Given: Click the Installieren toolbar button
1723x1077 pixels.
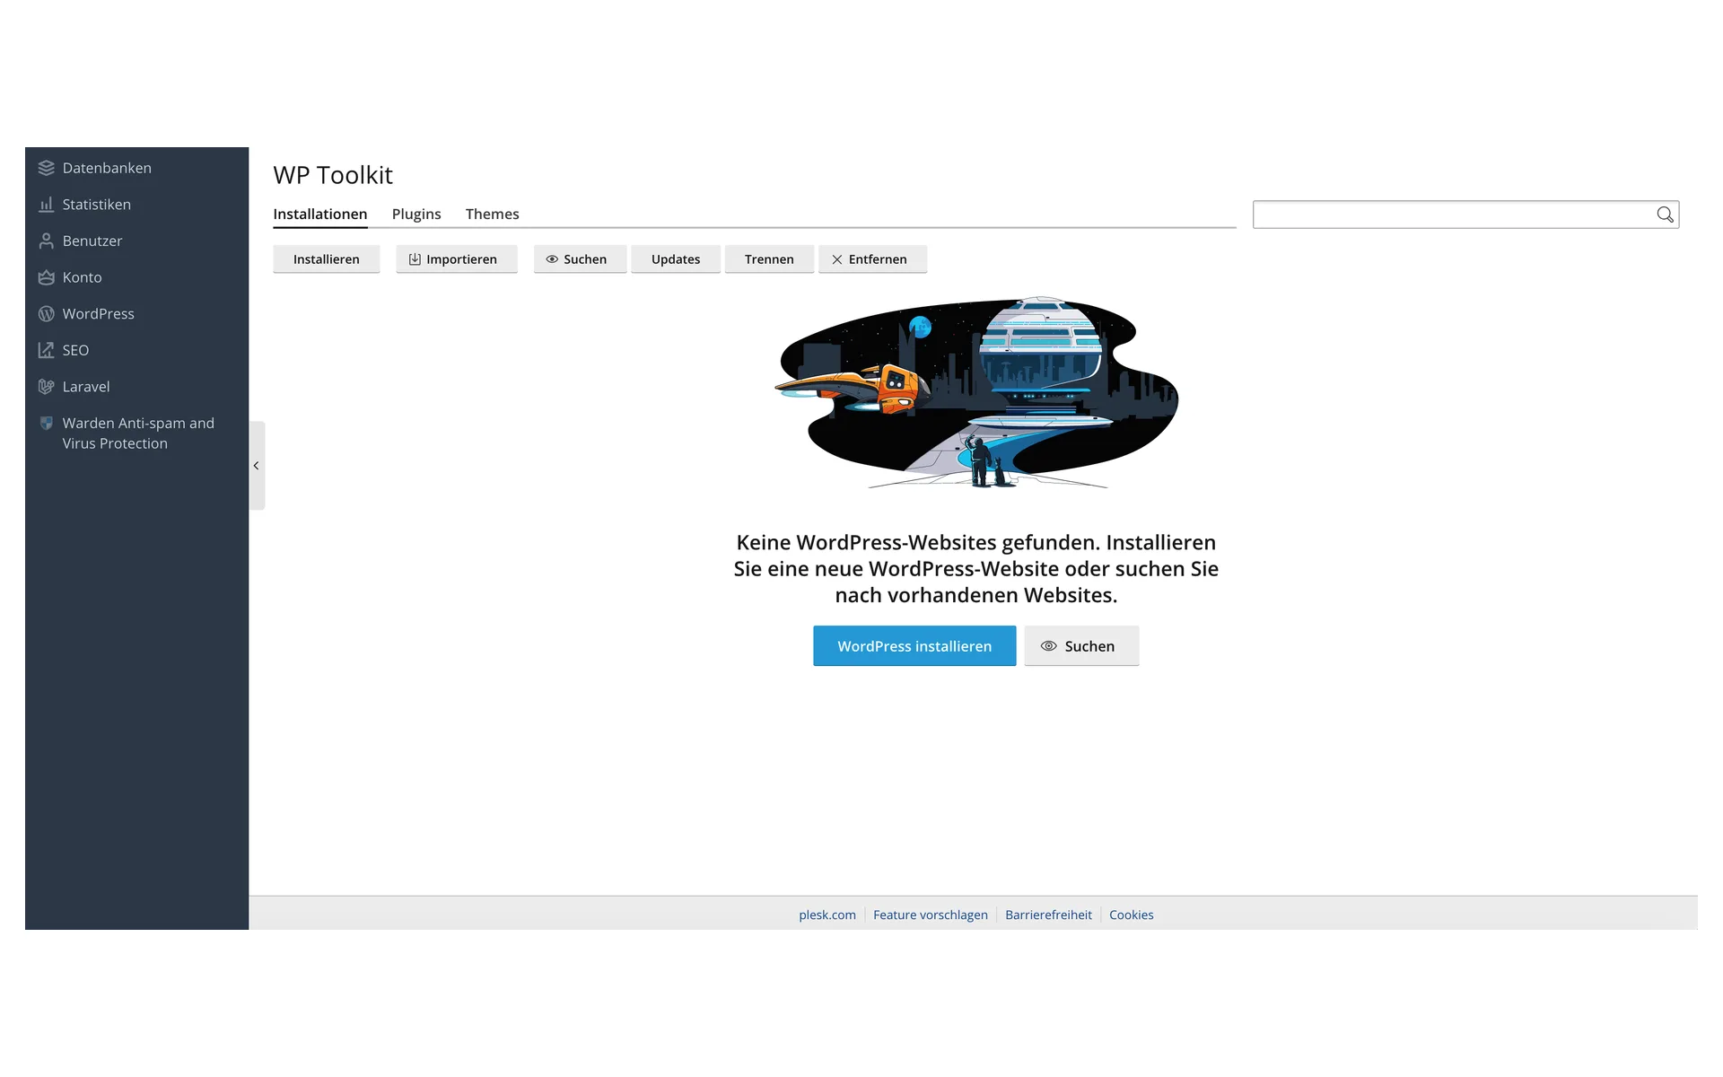Looking at the screenshot, I should point(327,259).
